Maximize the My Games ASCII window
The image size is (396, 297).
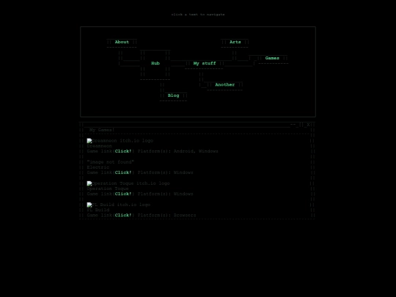coord(301,125)
